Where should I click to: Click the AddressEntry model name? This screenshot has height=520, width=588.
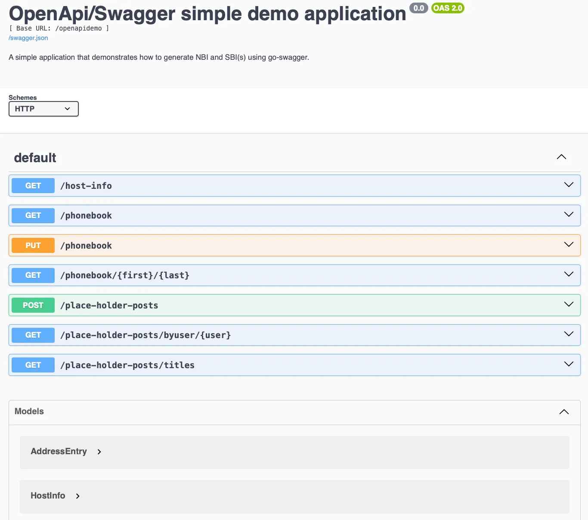pos(59,452)
